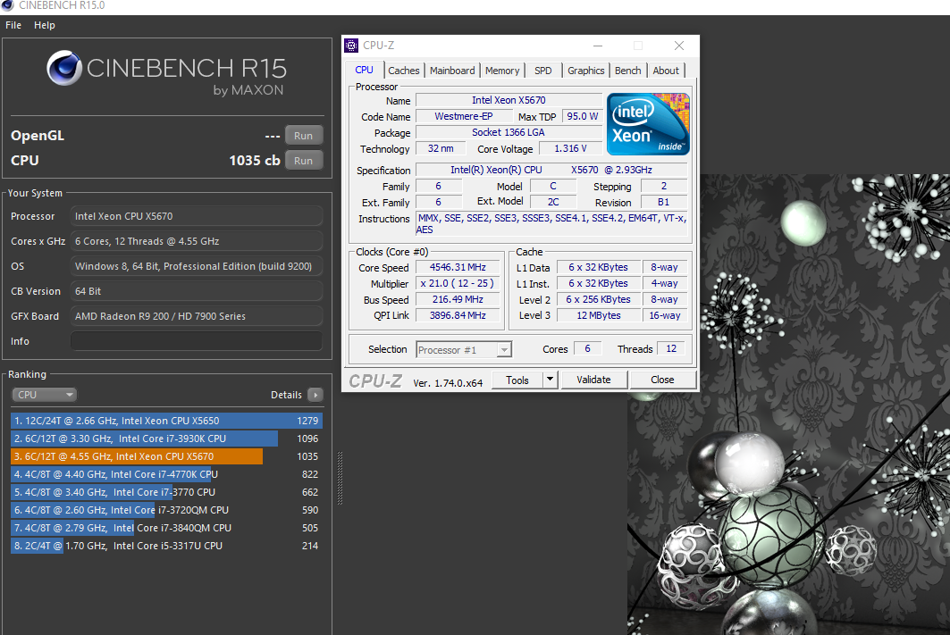The height and width of the screenshot is (635, 950).
Task: Click the Intel Xeon inside logo
Action: click(648, 124)
